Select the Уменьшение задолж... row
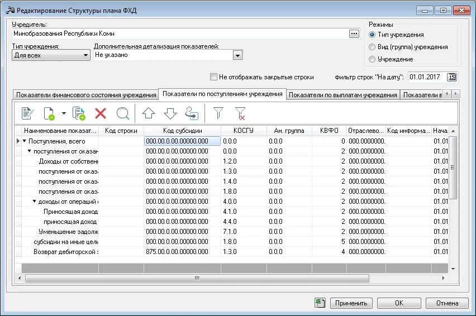 tap(232, 231)
